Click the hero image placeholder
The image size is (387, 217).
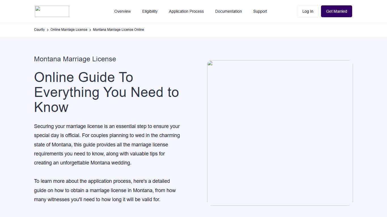(x=280, y=133)
